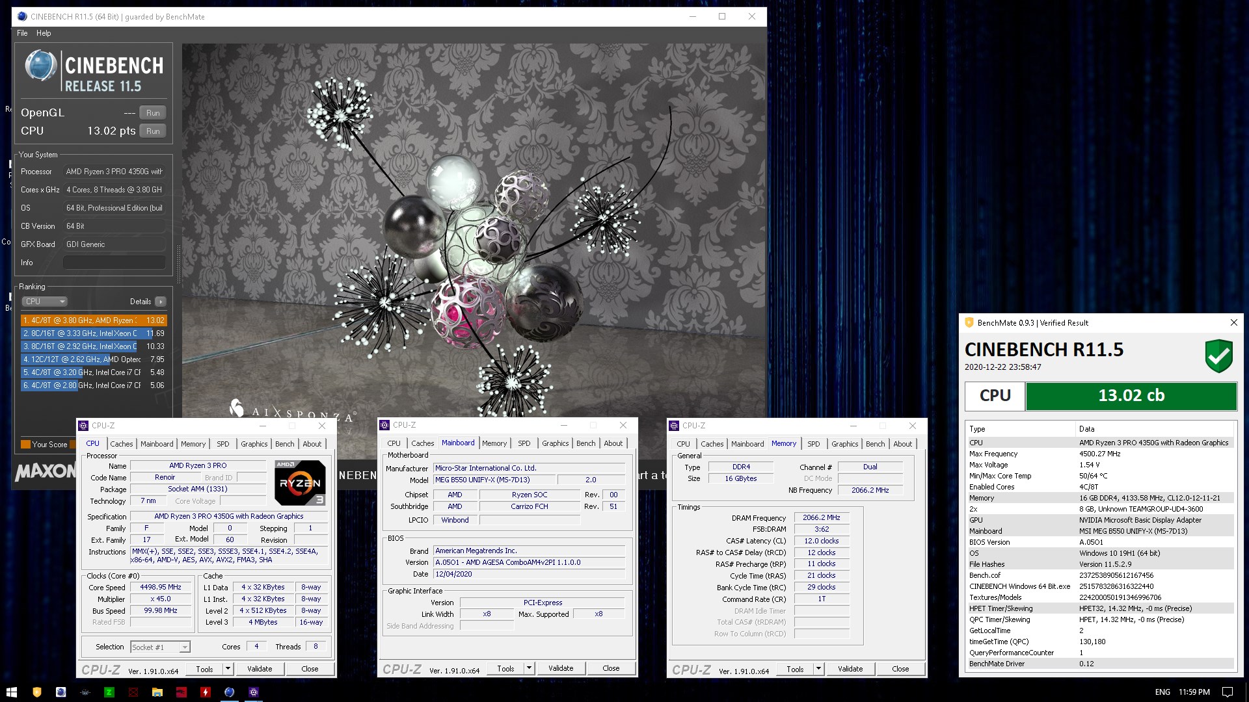The image size is (1249, 702).
Task: Select SPD tab in Mainboard CPU-Z window
Action: [x=524, y=443]
